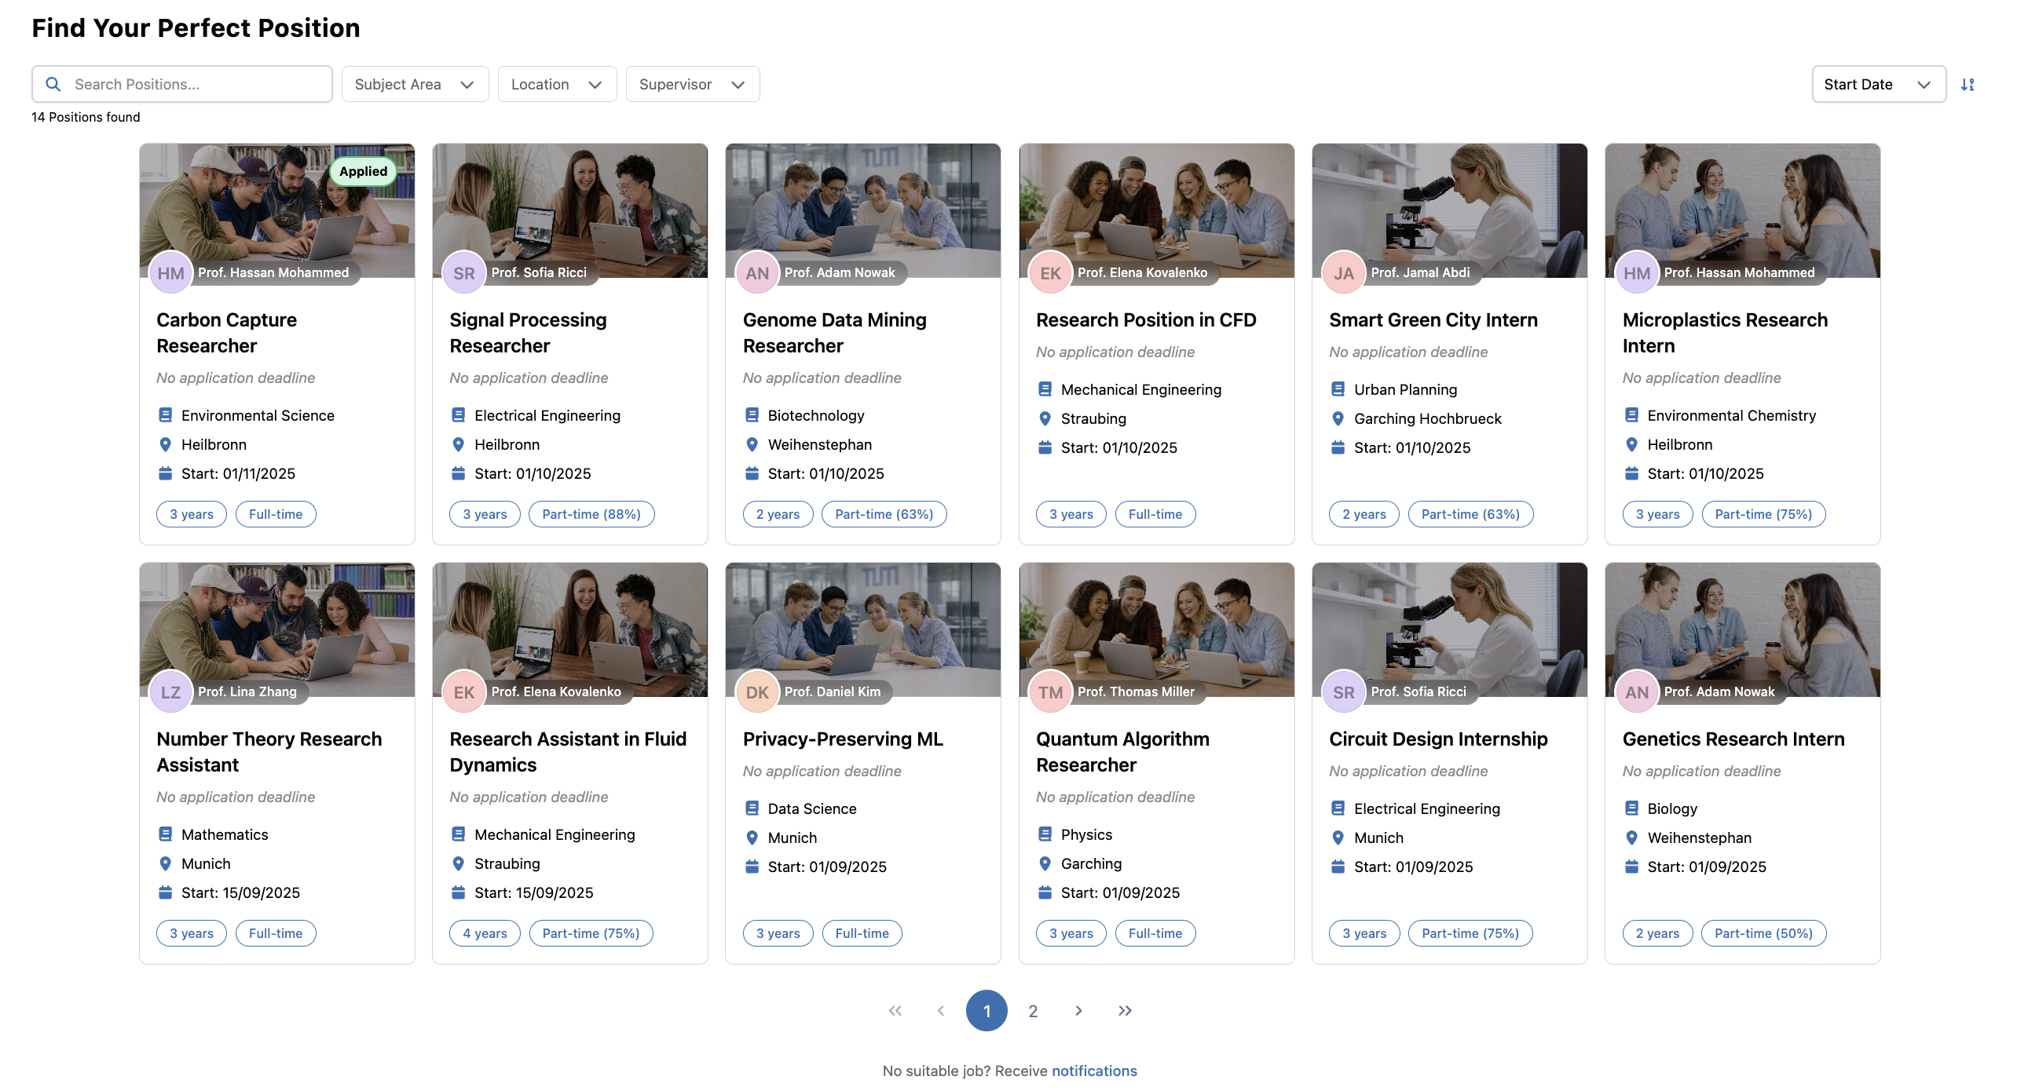Click subject icon beside Mathematics
This screenshot has height=1091, width=2017.
pyautogui.click(x=165, y=834)
